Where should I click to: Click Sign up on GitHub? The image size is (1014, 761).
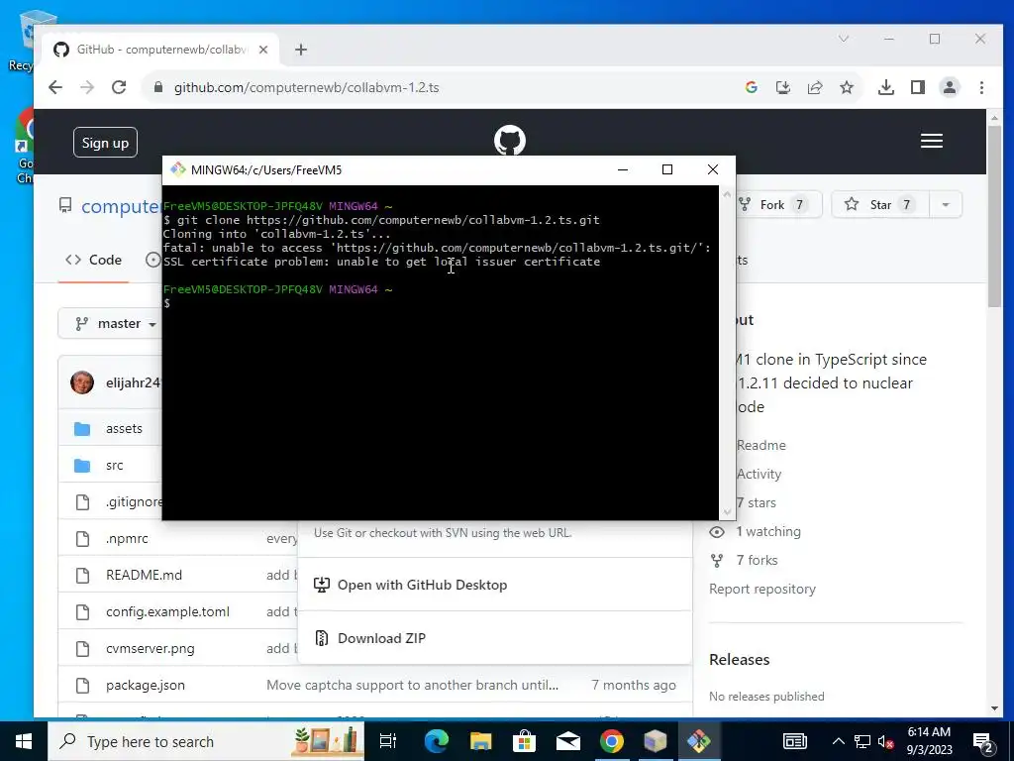coord(105,143)
